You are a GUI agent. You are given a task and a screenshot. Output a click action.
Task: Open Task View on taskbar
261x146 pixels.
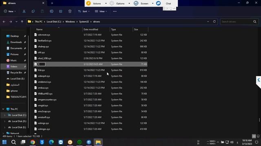[23, 142]
